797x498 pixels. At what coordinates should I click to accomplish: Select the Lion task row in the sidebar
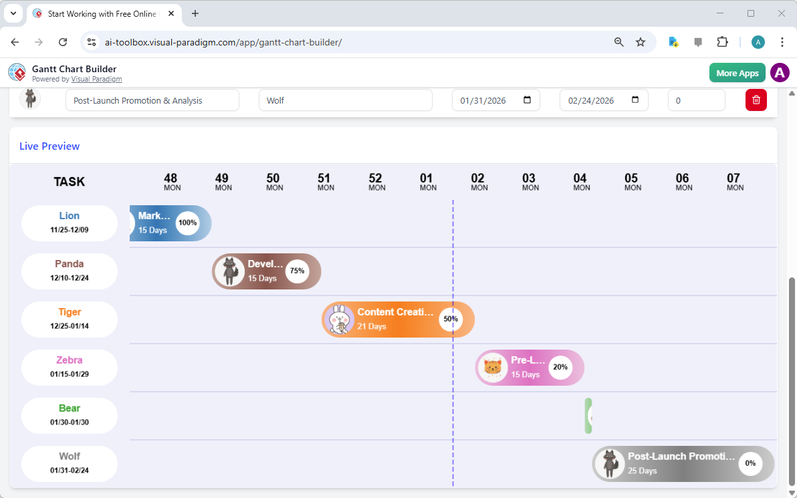tap(69, 223)
